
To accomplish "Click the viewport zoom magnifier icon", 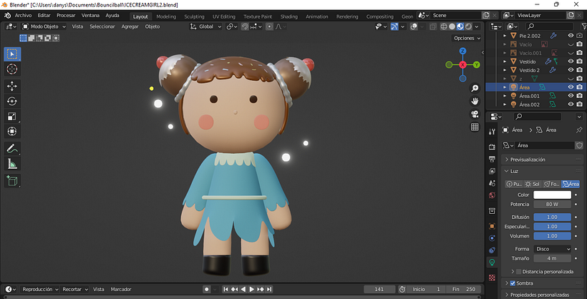I will (x=475, y=88).
